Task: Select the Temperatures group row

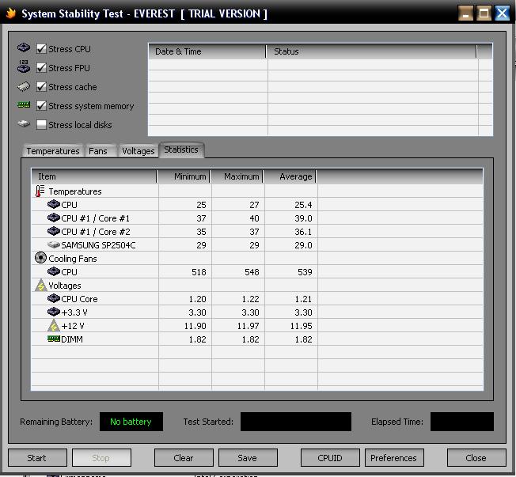Action: pos(257,191)
